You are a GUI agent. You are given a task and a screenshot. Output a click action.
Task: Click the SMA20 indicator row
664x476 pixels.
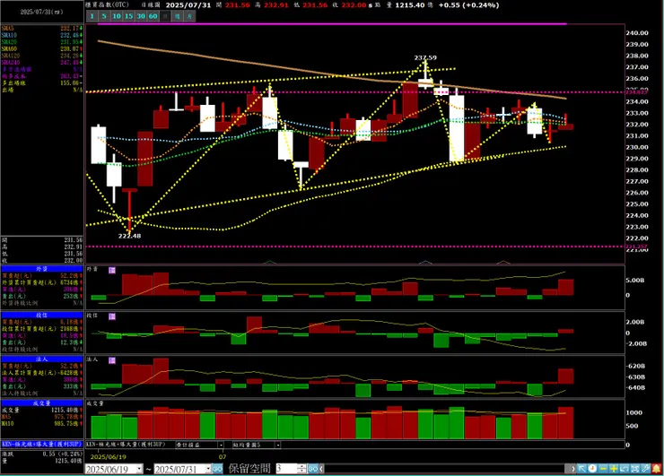click(41, 42)
